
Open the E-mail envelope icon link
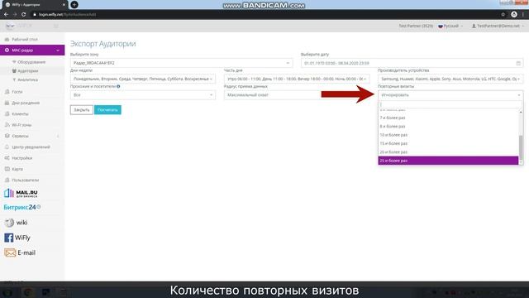pyautogui.click(x=10, y=252)
